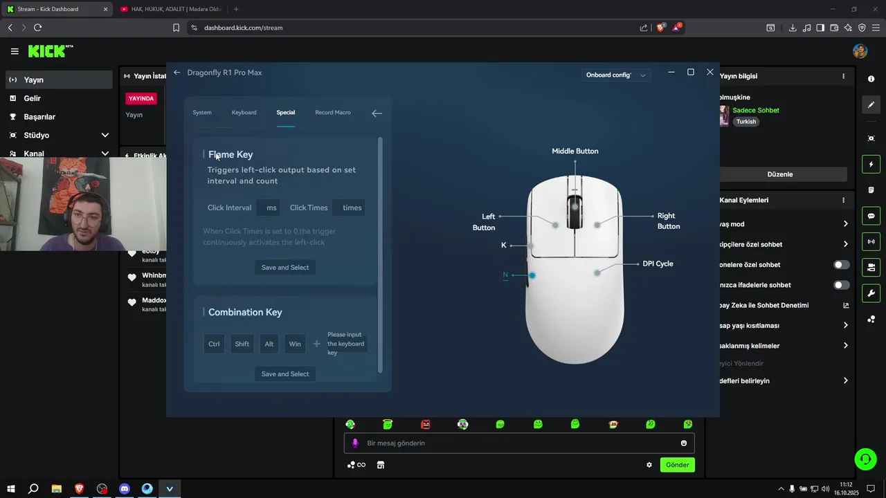The image size is (886, 498).
Task: Select the N side button on mouse
Action: (532, 275)
